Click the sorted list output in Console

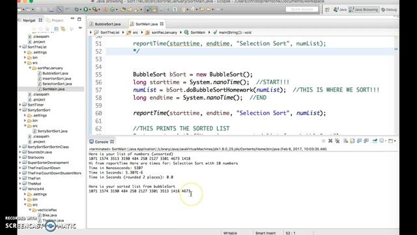coord(140,191)
